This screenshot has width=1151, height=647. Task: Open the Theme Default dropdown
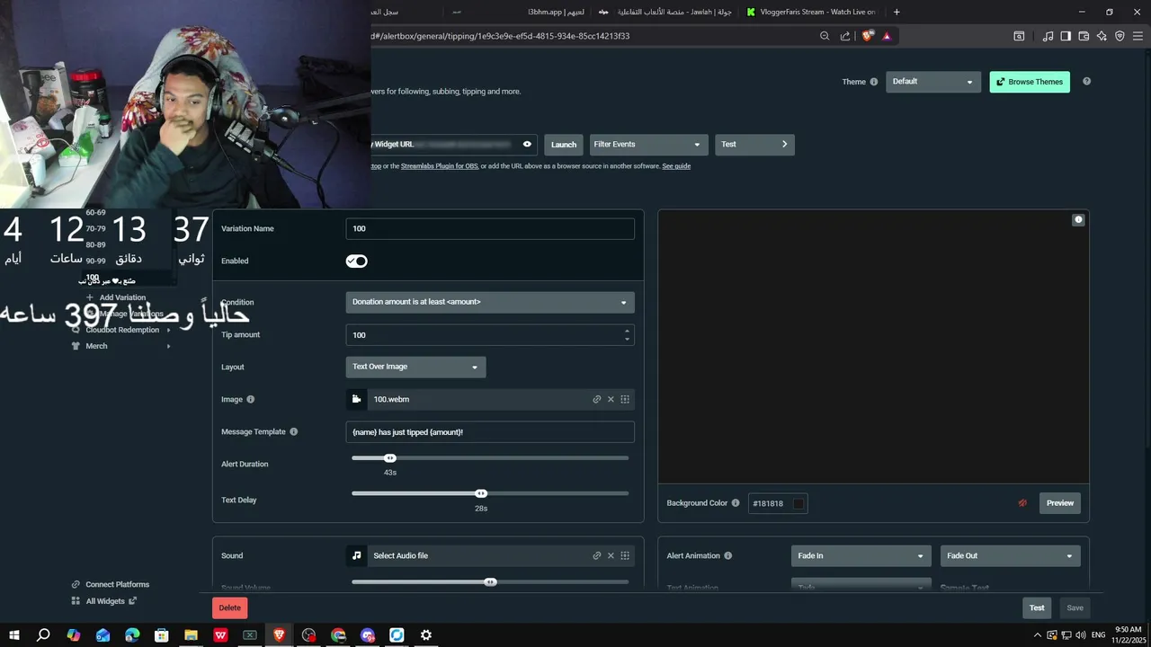(x=933, y=82)
